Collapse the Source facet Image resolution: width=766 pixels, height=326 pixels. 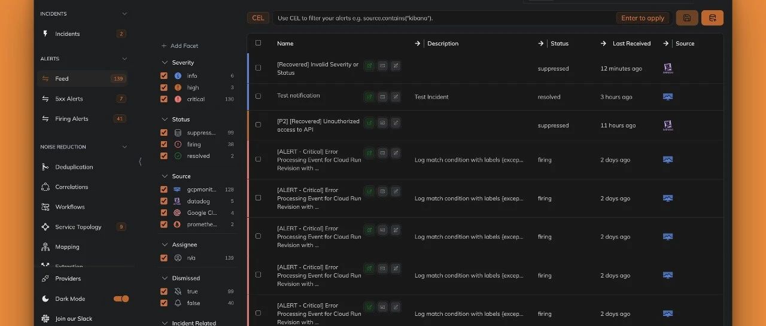[165, 176]
